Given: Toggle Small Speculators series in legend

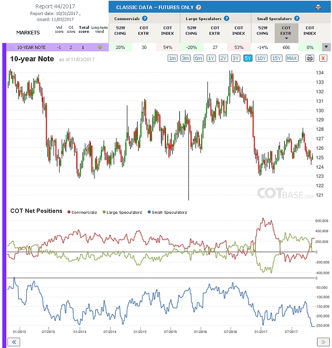Looking at the screenshot, I should [x=168, y=212].
